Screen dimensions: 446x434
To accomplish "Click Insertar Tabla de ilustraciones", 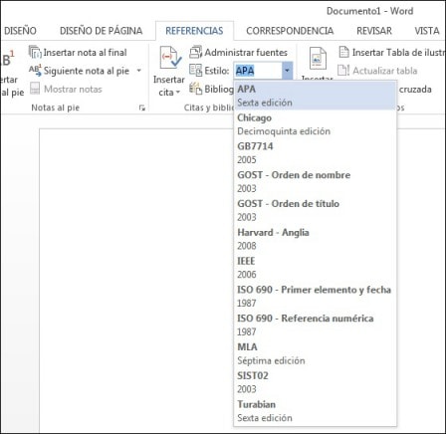I will [x=391, y=52].
